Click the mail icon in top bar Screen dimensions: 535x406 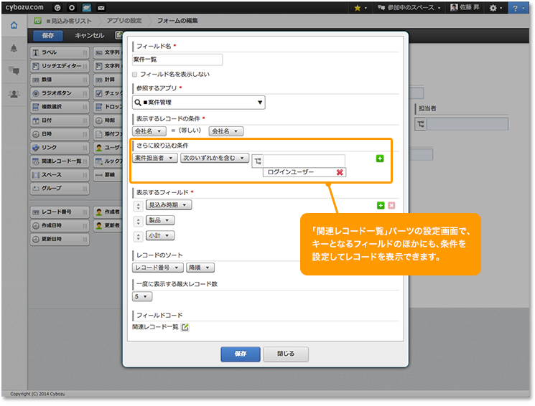click(101, 7)
